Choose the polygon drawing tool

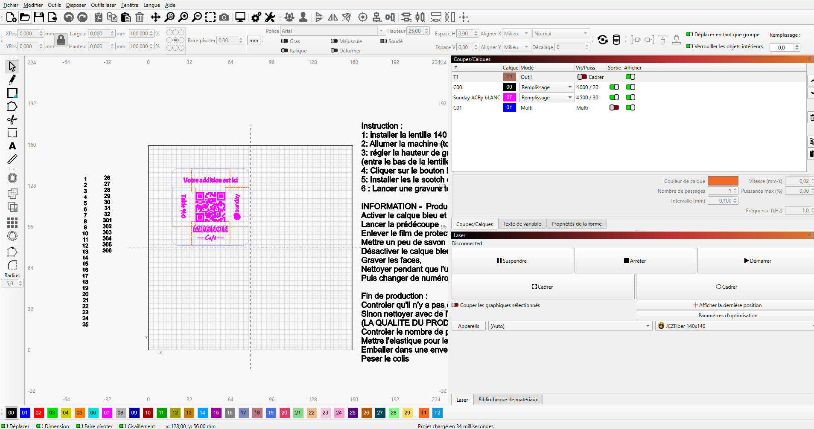point(12,107)
